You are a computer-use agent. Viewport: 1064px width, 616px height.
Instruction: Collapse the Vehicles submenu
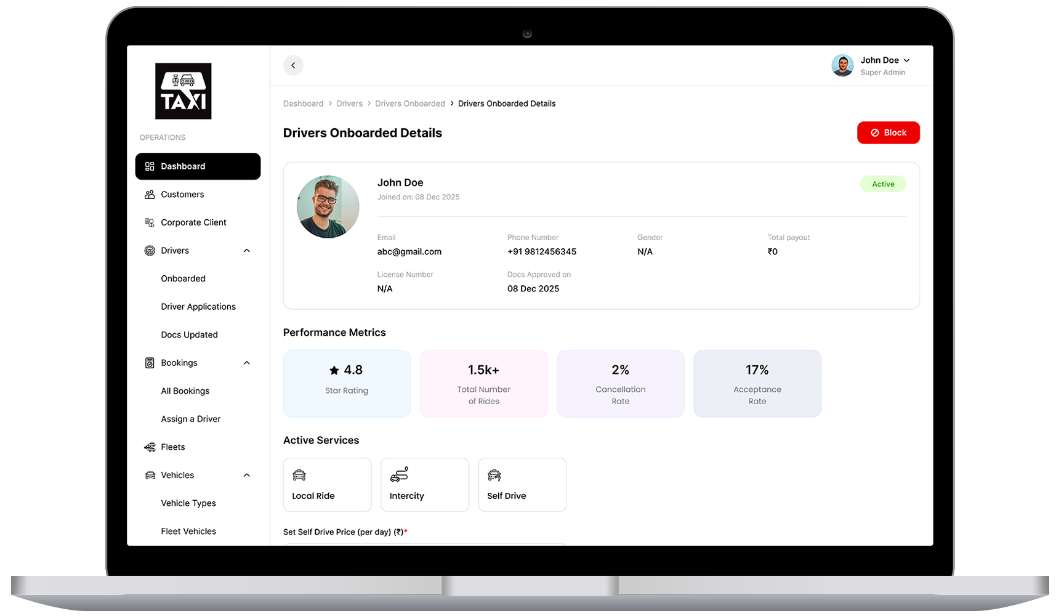pos(247,475)
